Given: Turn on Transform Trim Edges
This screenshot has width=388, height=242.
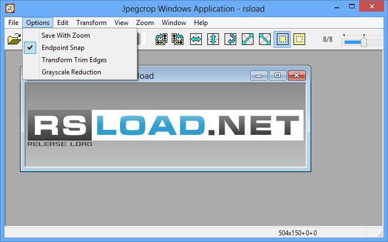Looking at the screenshot, I should click(74, 60).
